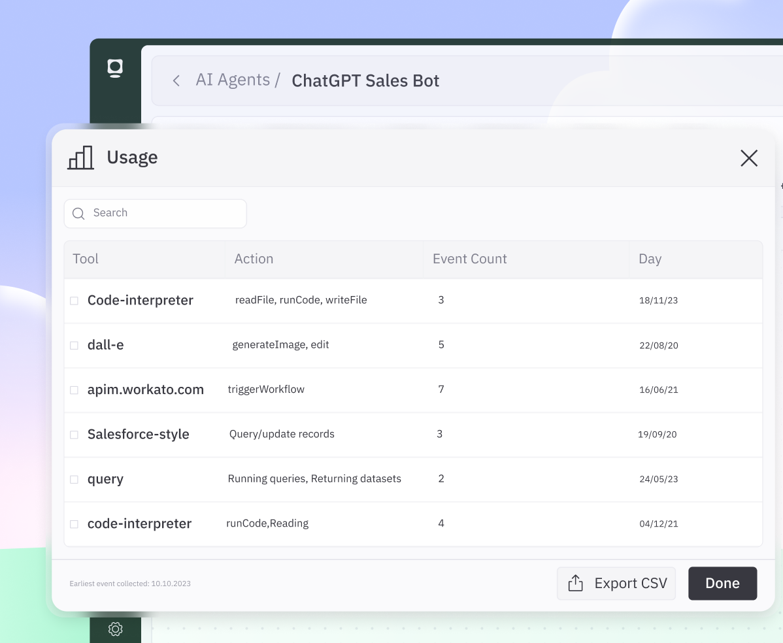Tick the Salesforce-style row checkbox
This screenshot has height=643, width=783.
point(74,434)
